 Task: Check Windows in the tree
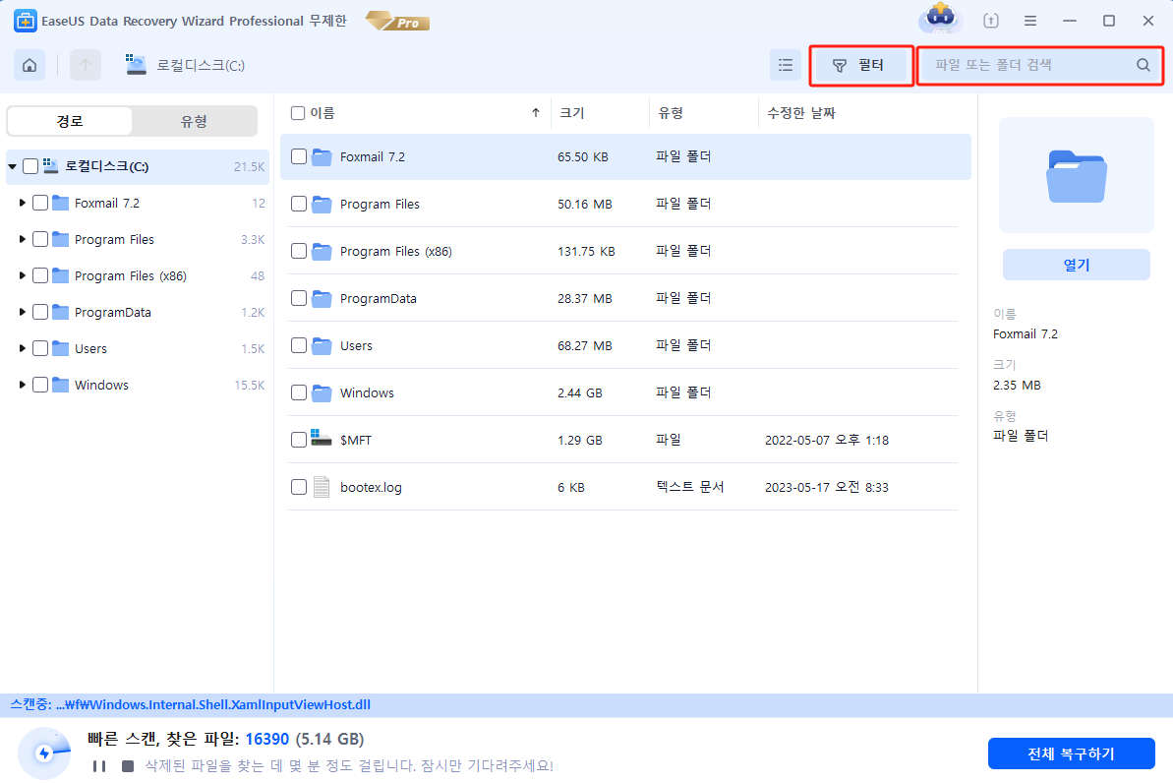[x=40, y=385]
